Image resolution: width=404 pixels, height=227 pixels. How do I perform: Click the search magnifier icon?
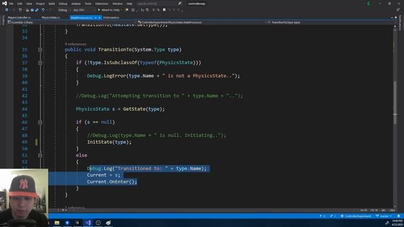(180, 3)
